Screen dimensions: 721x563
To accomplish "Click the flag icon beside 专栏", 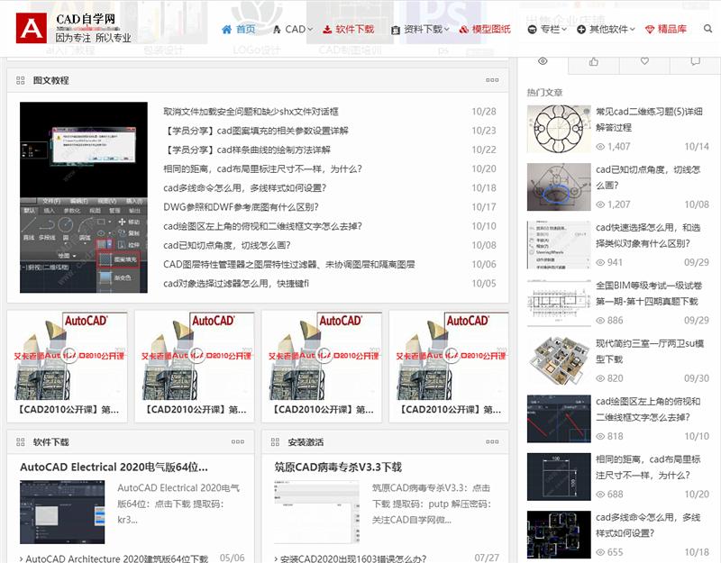I will 532,28.
